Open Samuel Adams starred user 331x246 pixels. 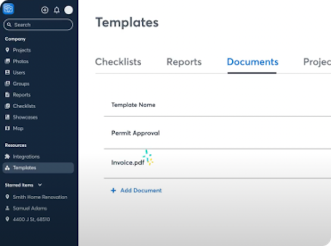click(x=30, y=208)
